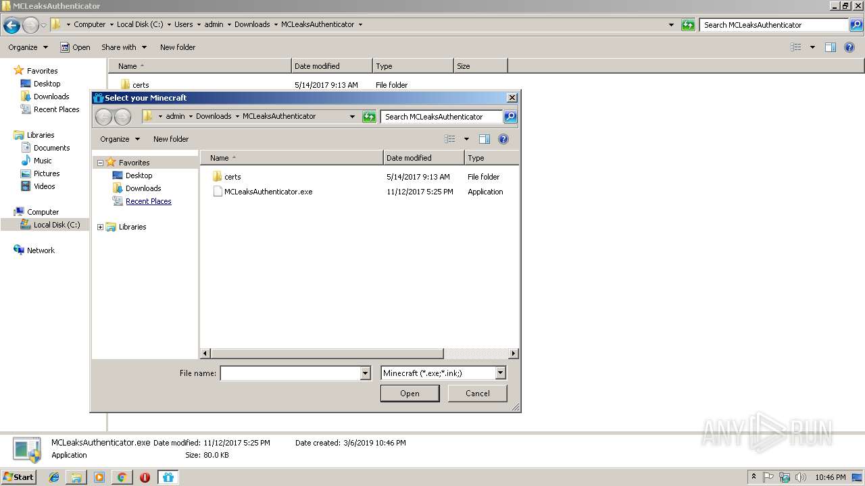Select certs folder in Explorer window

[x=134, y=85]
